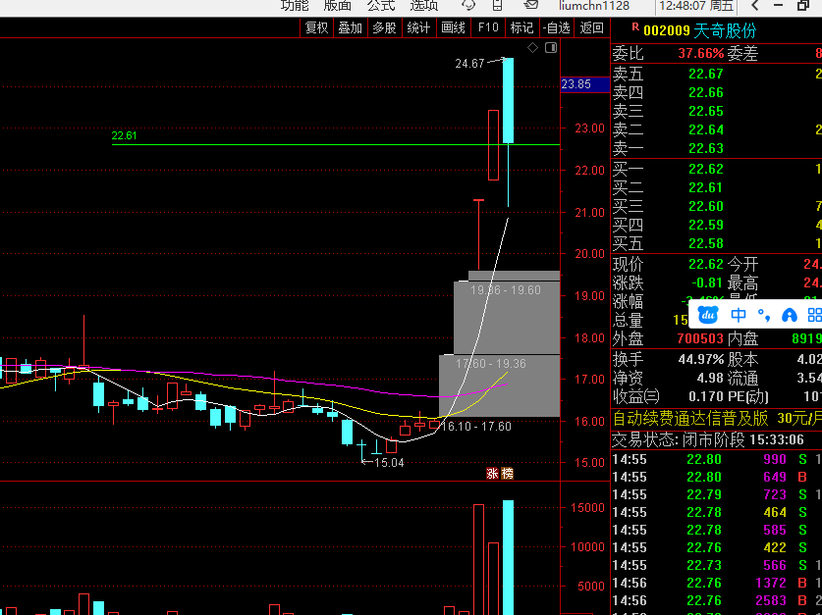
Task: Toggle IME punctuation mode icon
Action: (764, 315)
